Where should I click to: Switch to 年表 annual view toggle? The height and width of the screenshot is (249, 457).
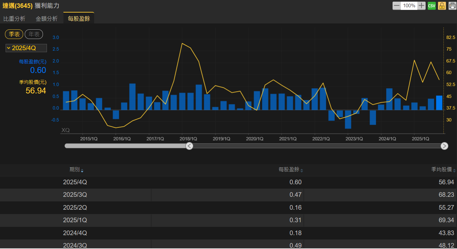click(x=34, y=34)
